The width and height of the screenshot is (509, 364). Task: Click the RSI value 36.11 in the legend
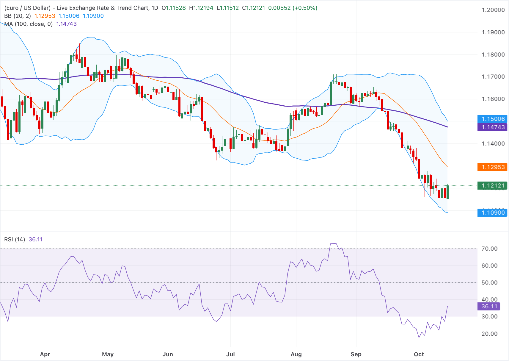point(36,239)
